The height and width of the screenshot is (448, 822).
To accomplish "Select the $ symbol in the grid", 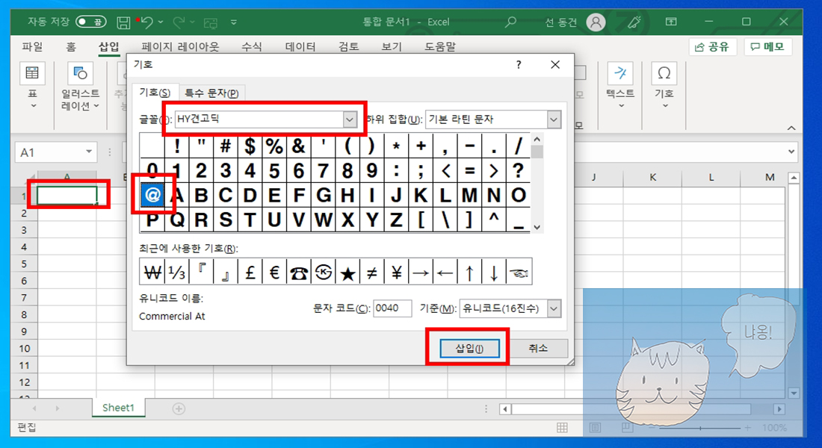I will 250,146.
